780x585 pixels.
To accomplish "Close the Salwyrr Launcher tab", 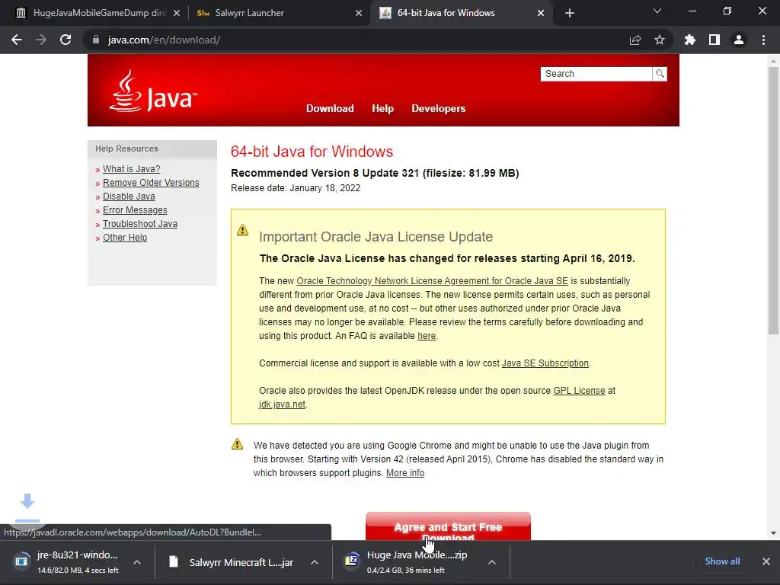I will tap(359, 13).
